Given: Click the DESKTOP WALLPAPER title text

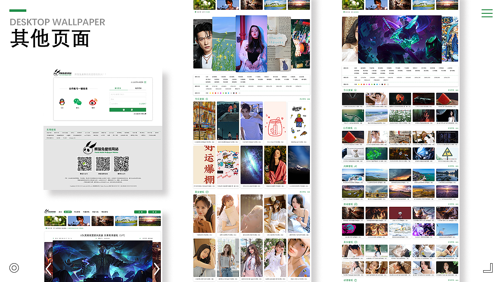Looking at the screenshot, I should coord(57,22).
